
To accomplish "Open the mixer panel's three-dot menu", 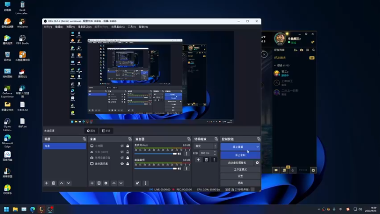I will (x=145, y=183).
